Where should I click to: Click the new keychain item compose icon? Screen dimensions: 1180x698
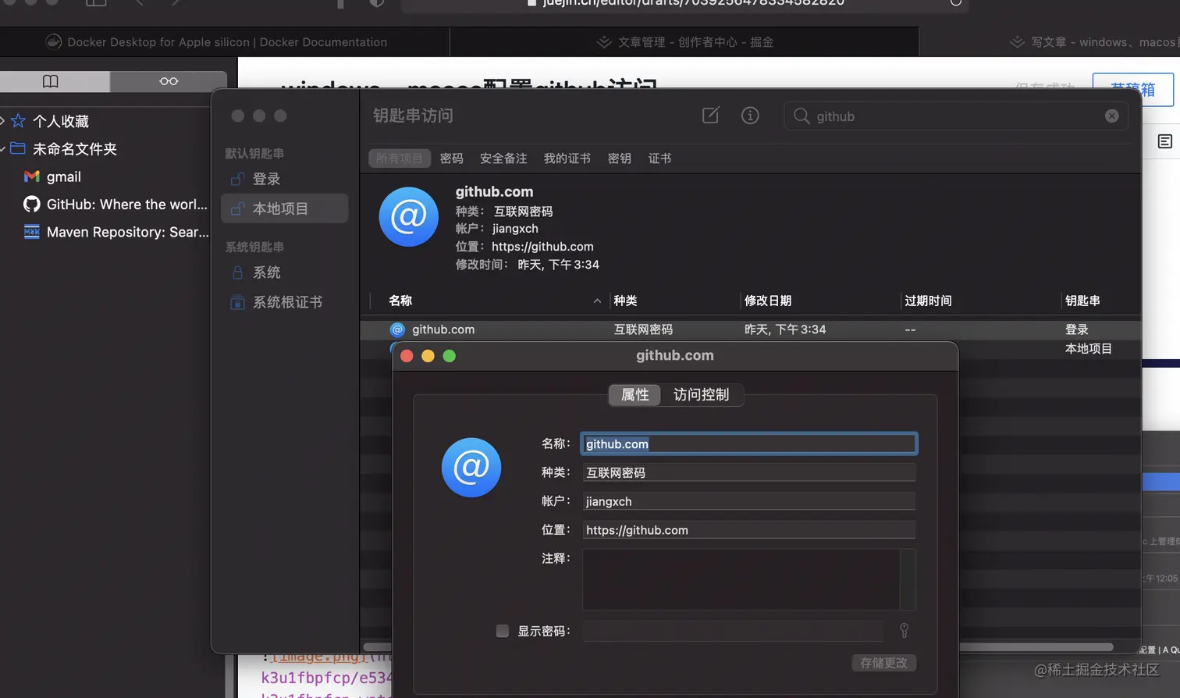[x=710, y=116]
